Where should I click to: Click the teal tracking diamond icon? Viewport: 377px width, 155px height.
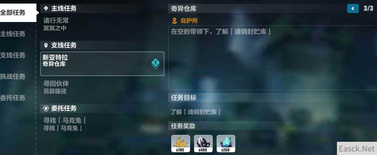155,64
